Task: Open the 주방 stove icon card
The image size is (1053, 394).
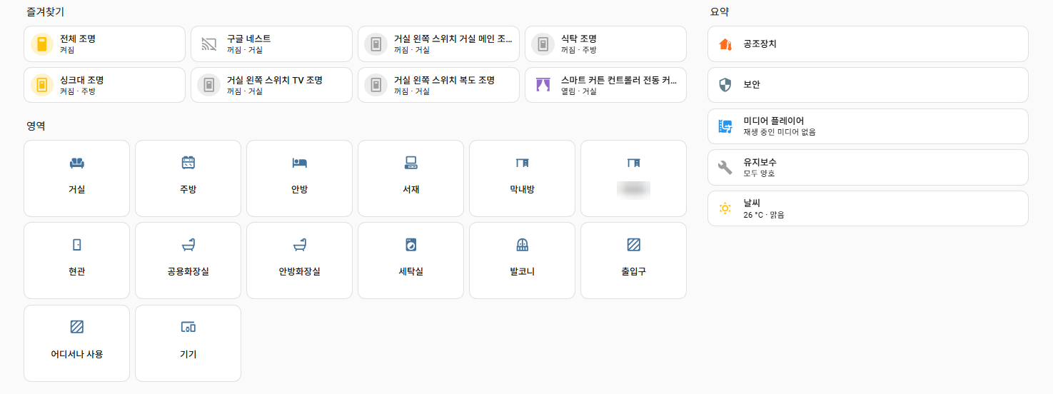Action: point(188,163)
